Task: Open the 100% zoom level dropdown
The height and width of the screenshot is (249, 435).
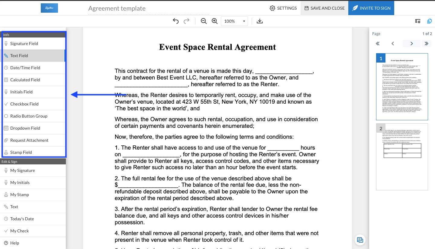Action: (x=234, y=21)
